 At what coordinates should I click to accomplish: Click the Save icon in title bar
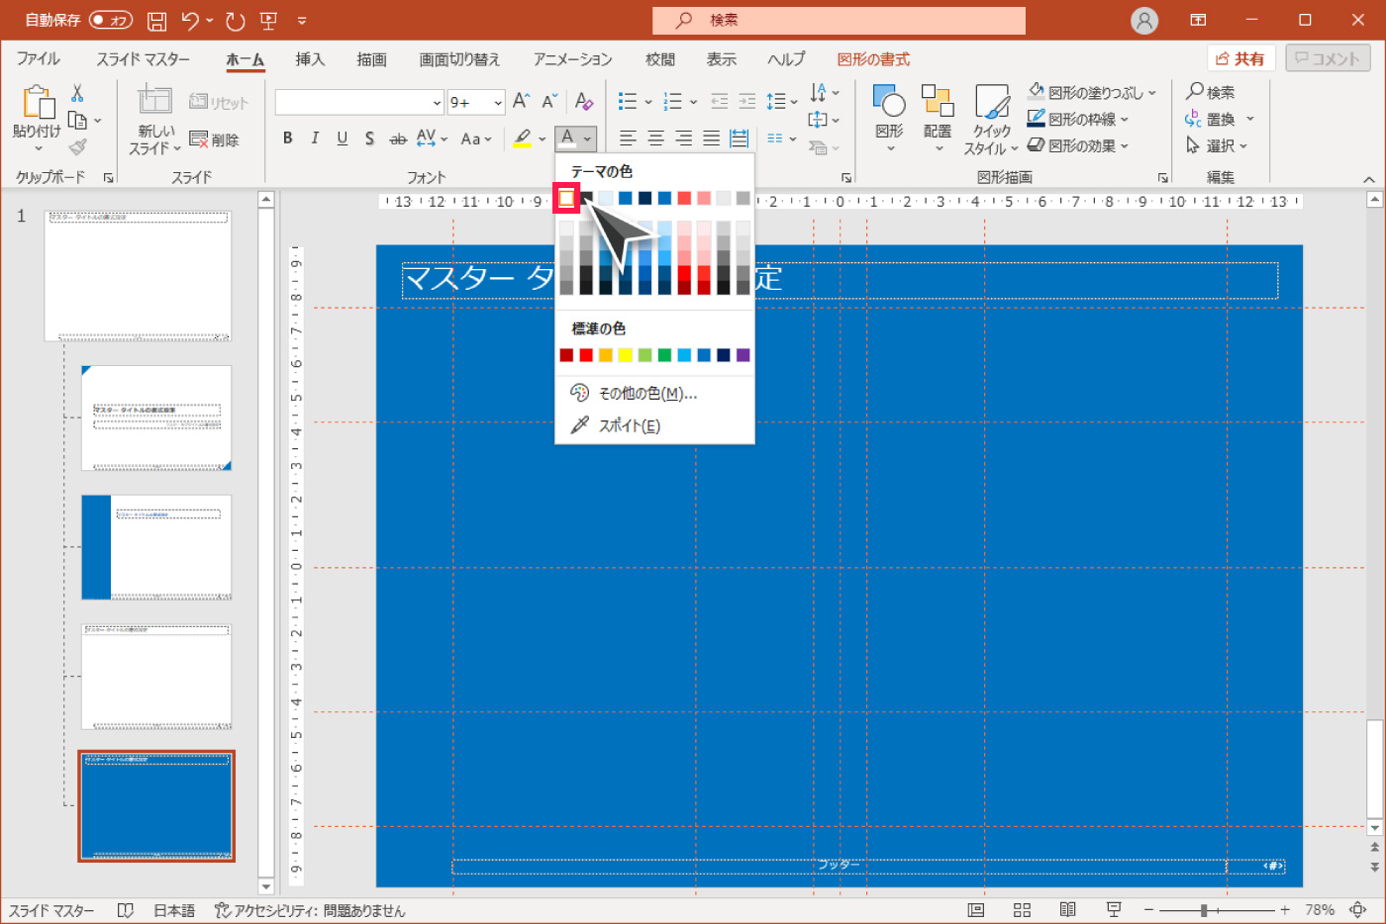156,20
